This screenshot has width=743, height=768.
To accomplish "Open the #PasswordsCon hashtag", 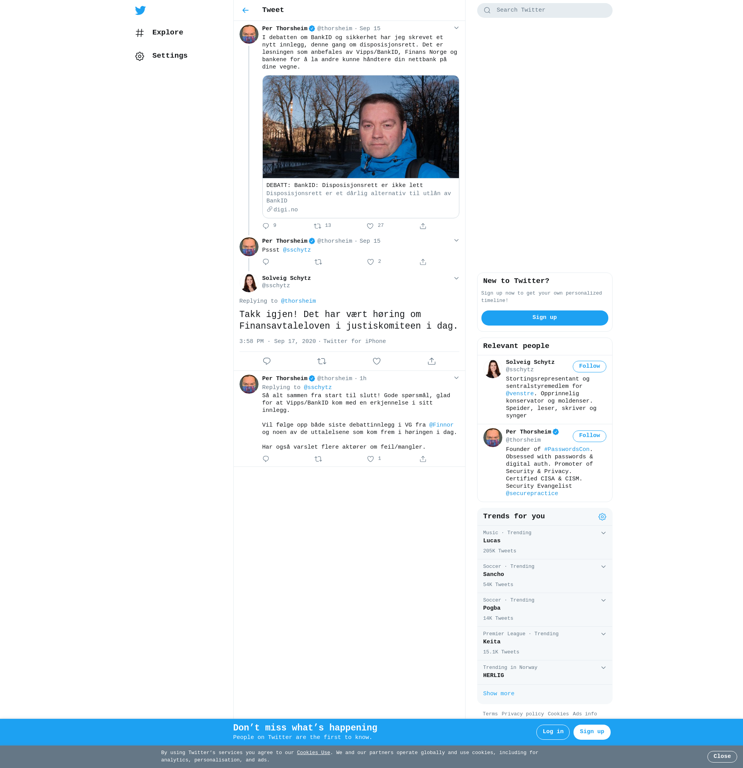I will tap(567, 449).
